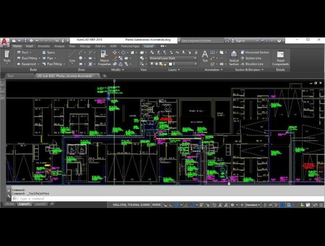Image resolution: width=325 pixels, height=246 pixels.
Task: Click the Print icon in quick access toolbar
Action: point(31,40)
